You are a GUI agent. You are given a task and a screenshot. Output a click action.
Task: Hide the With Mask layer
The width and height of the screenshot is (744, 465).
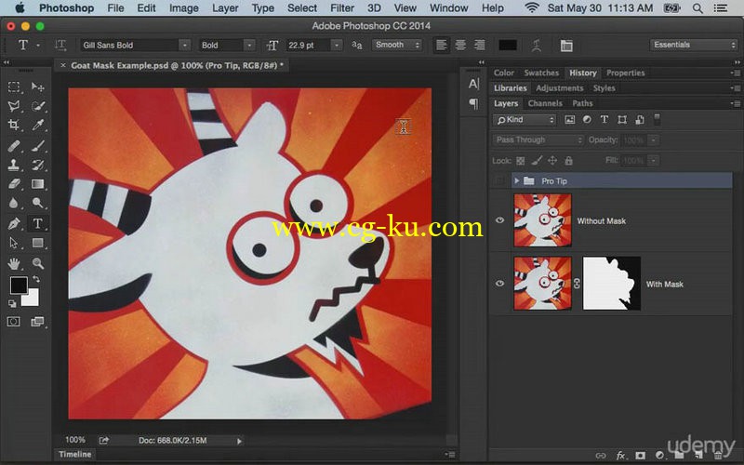499,284
